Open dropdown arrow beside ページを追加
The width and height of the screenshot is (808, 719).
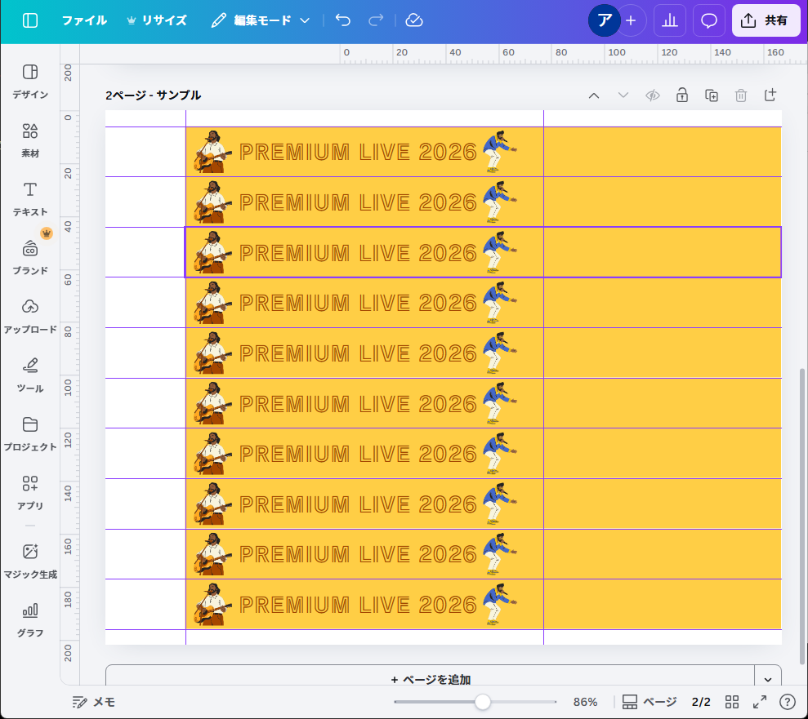click(767, 679)
